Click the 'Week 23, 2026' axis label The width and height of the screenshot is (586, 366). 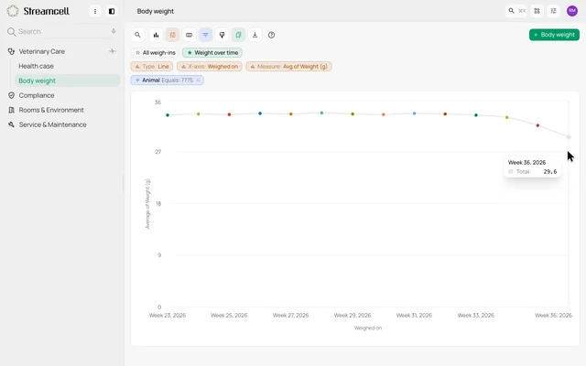[x=168, y=315]
